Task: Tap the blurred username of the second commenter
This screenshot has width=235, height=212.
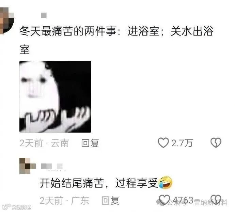Action: click(52, 166)
